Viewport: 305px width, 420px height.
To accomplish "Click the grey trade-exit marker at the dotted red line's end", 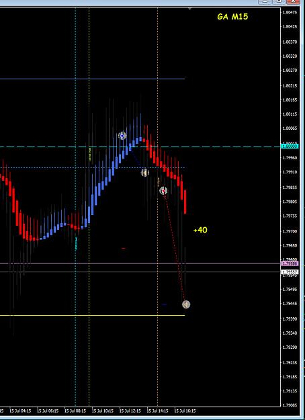I will [x=186, y=304].
